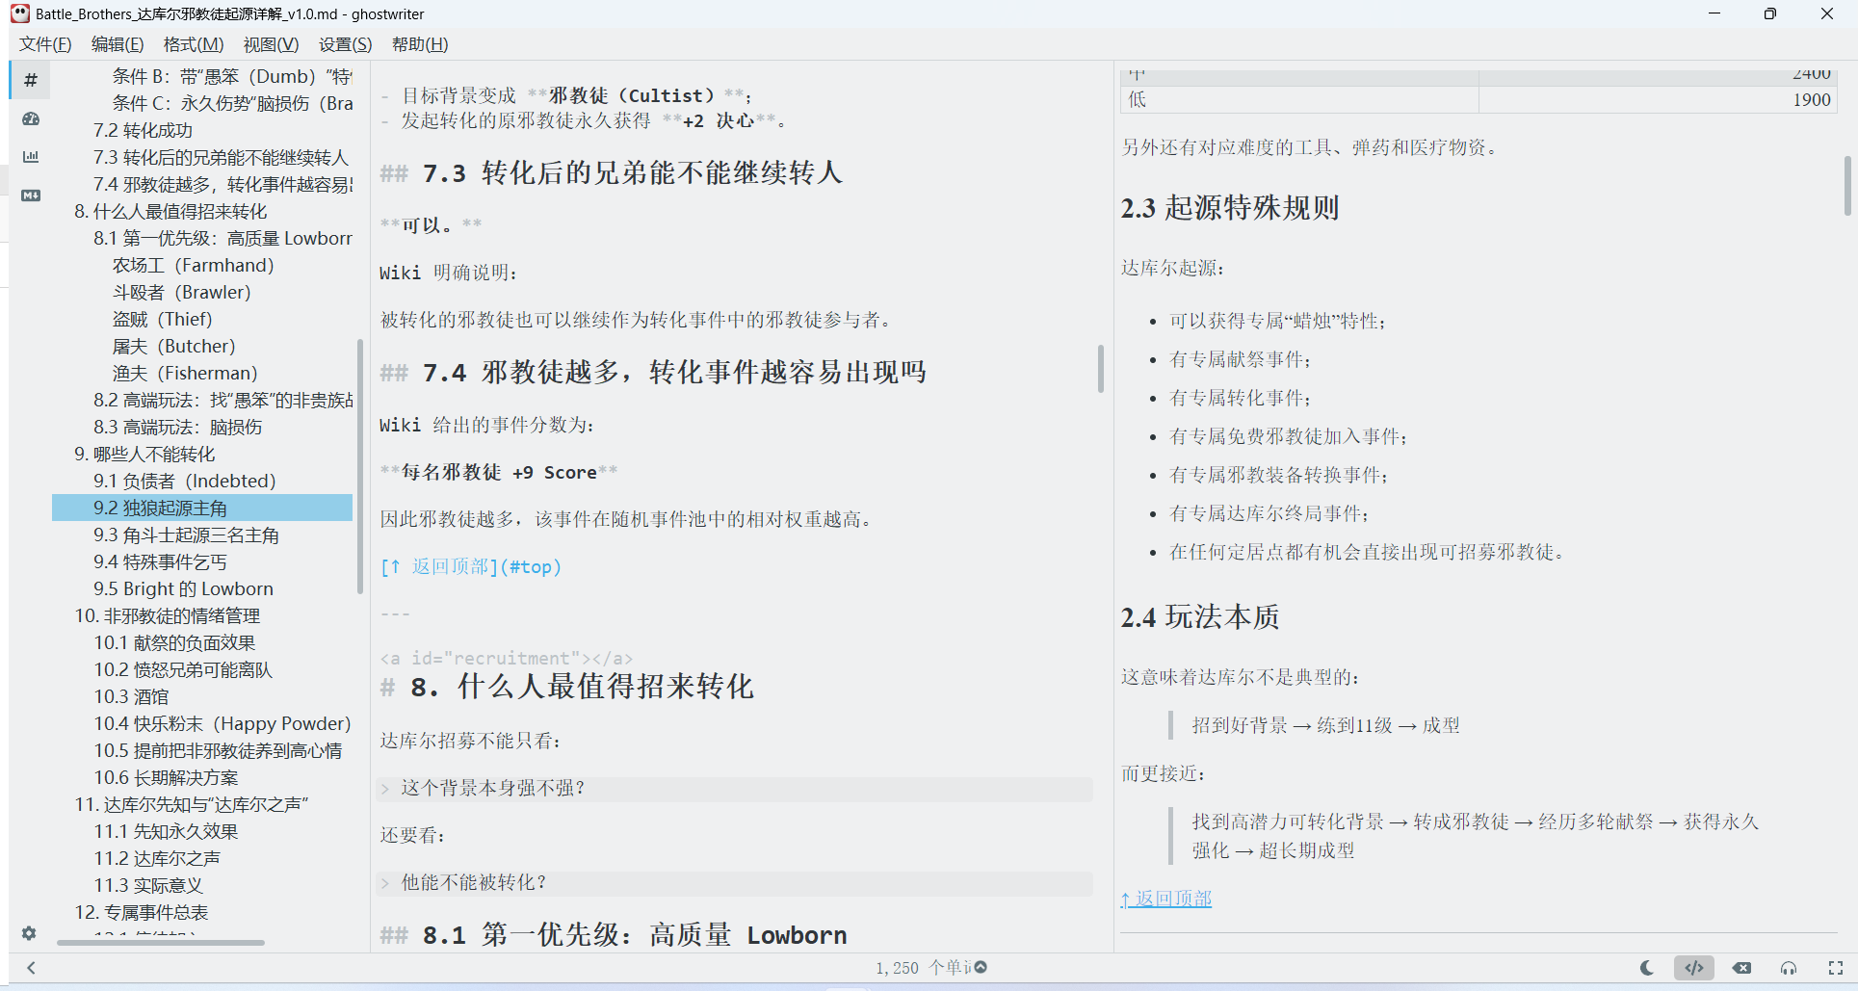This screenshot has width=1858, height=991.
Task: Open the Session Statistics sidebar tab
Action: [x=31, y=118]
